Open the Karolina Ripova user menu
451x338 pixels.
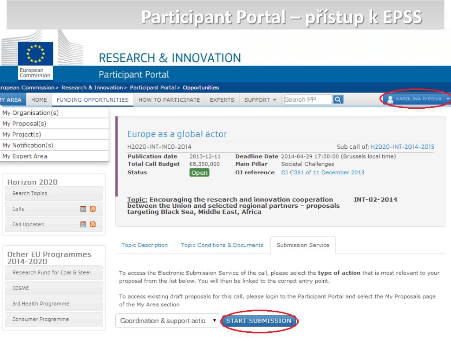tap(417, 99)
